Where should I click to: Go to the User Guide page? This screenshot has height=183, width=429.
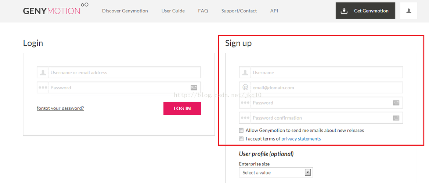tap(173, 11)
